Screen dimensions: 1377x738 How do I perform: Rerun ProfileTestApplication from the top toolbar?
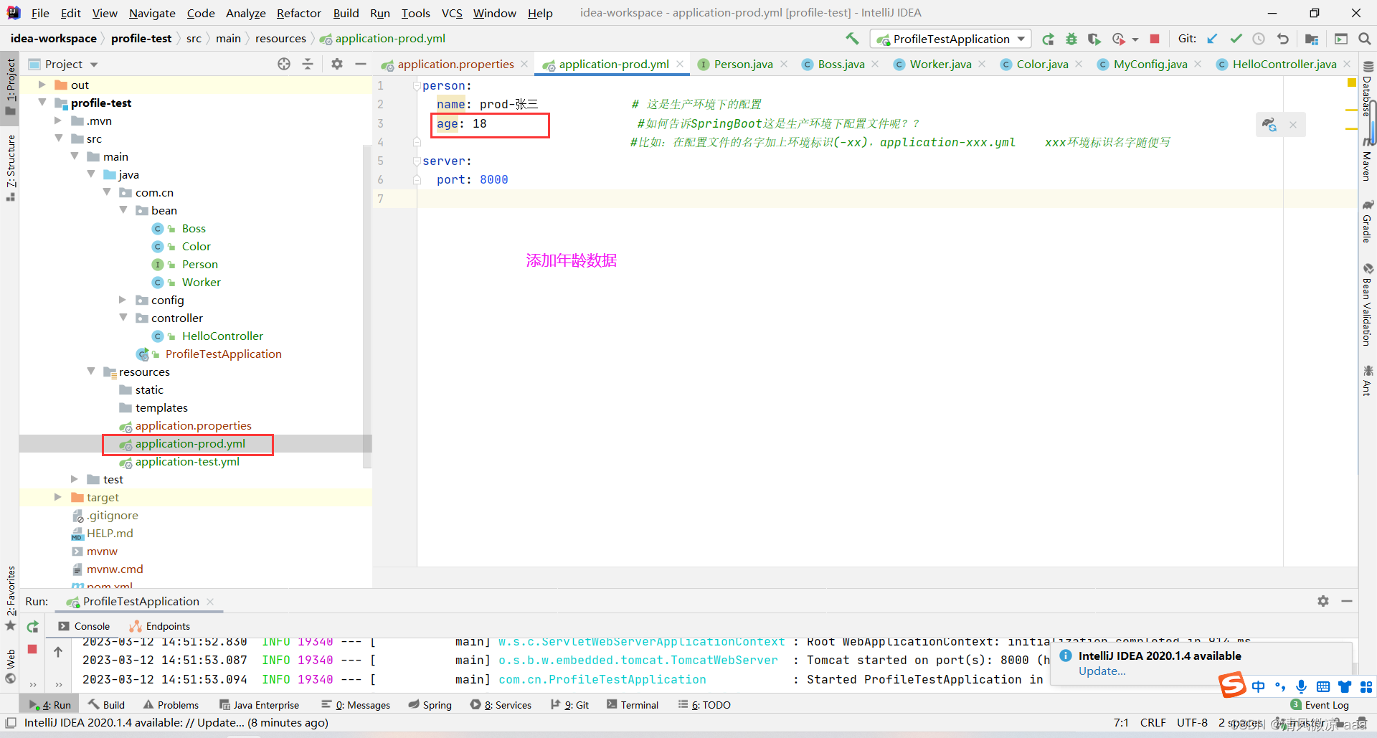1048,39
